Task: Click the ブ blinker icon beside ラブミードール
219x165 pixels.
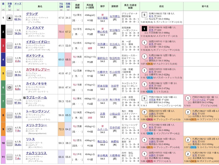Action: click(24, 98)
